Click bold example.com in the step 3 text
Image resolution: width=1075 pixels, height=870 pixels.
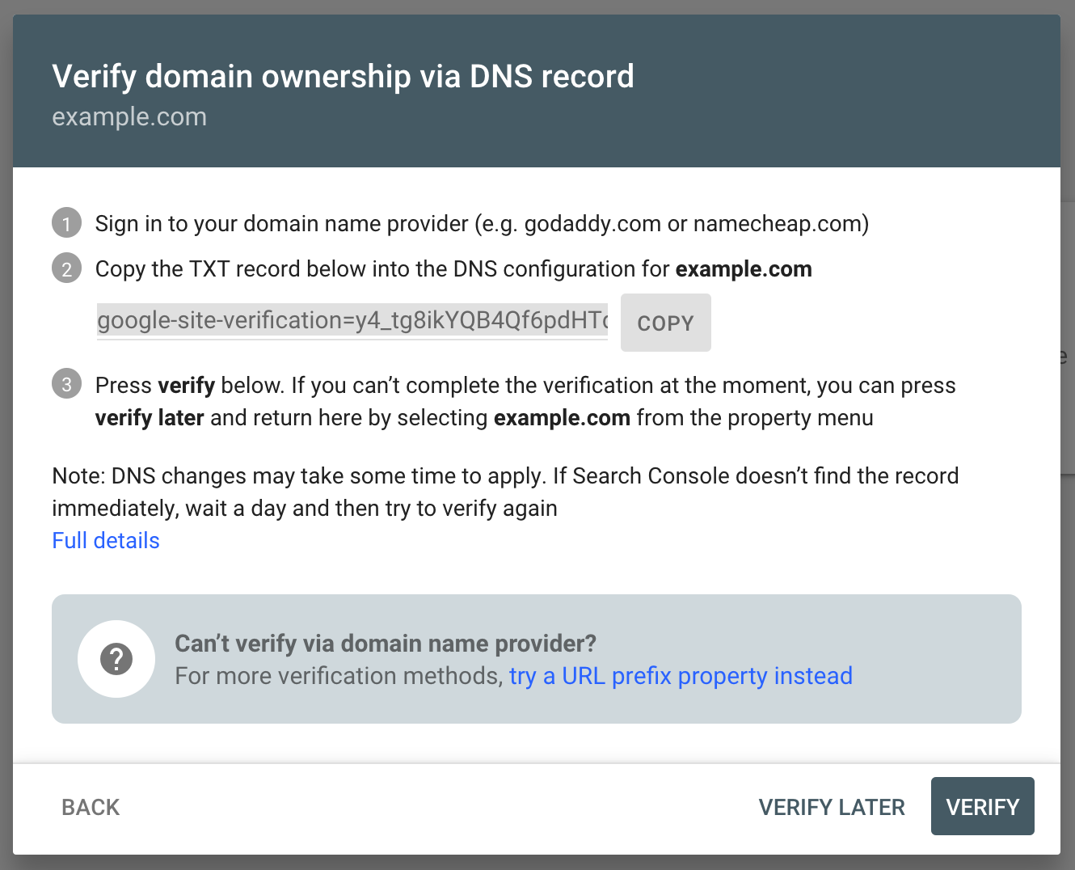pos(562,418)
